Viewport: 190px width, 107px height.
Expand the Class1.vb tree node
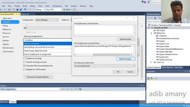(x=151, y=62)
